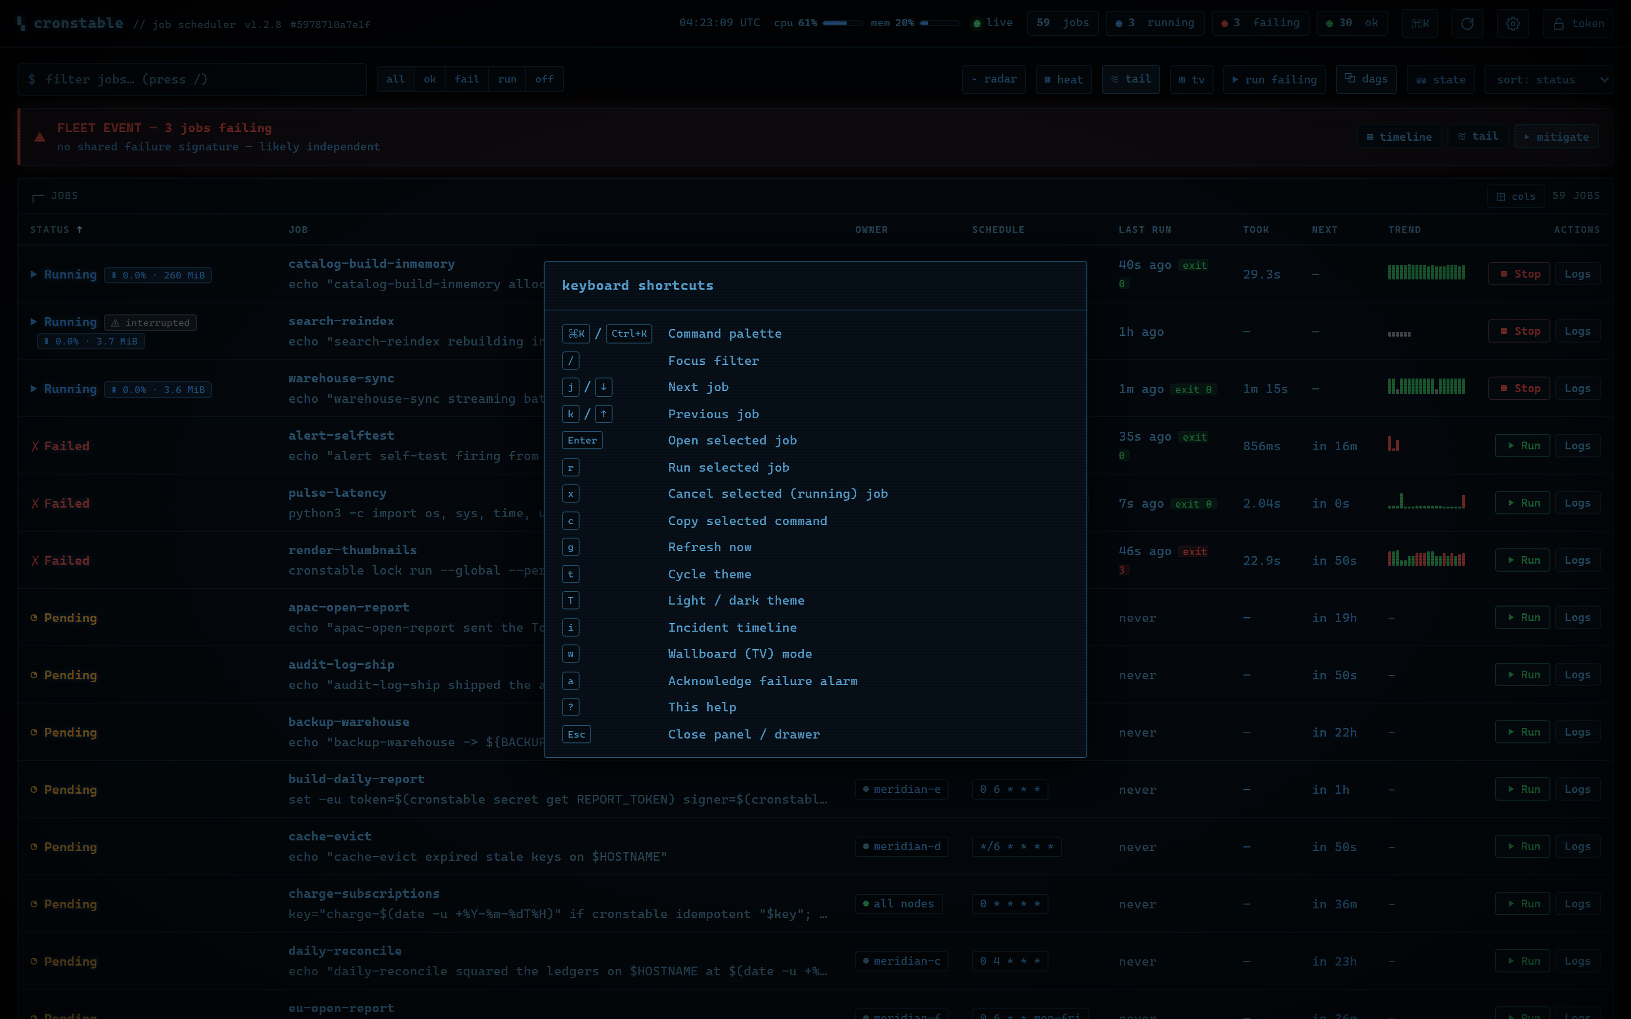Open the radar view
This screenshot has width=1631, height=1019.
[x=994, y=80]
